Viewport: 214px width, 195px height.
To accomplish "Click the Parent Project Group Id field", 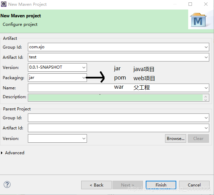I will pyautogui.click(x=119, y=118).
